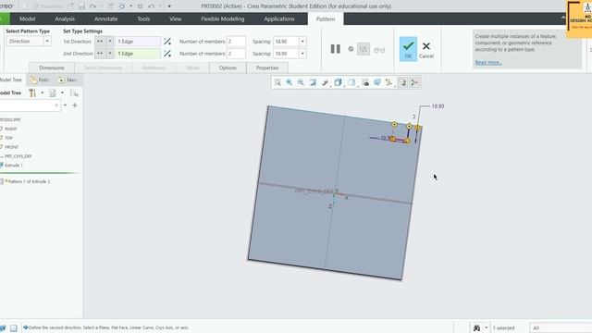Click the Zoom Out icon
This screenshot has width=592, height=333.
tap(301, 82)
